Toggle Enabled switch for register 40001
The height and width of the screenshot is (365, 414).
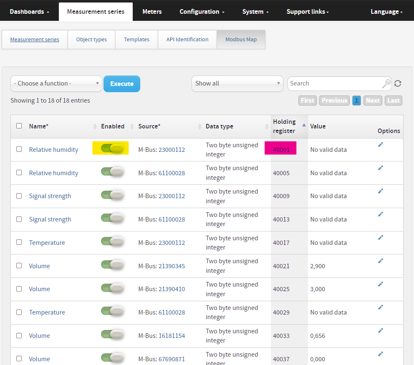pyautogui.click(x=113, y=148)
